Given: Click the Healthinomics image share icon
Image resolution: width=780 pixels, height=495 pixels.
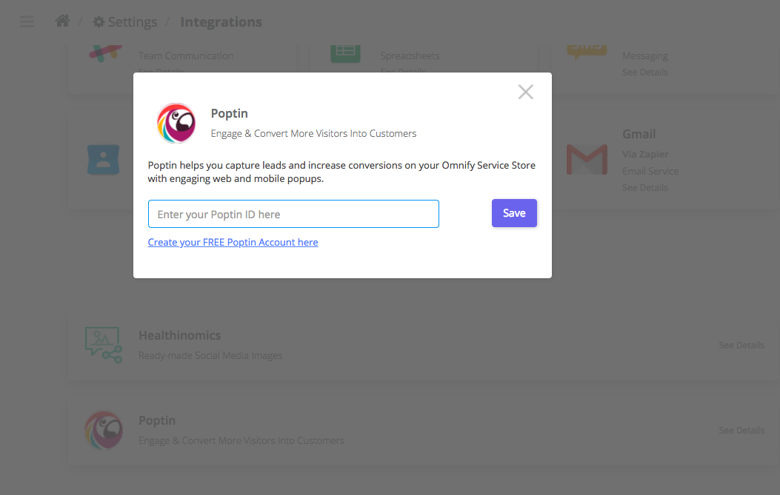Looking at the screenshot, I should (x=104, y=345).
